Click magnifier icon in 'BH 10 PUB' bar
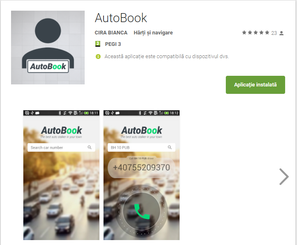This screenshot has height=245, width=297. 170,147
